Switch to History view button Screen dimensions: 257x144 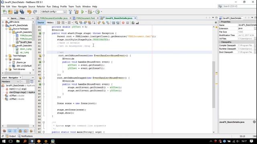pyautogui.click(x=50, y=22)
